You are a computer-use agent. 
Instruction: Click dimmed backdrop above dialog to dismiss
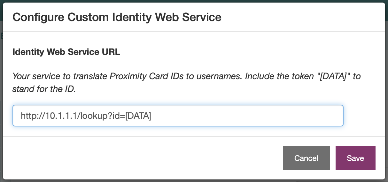coord(194,1)
